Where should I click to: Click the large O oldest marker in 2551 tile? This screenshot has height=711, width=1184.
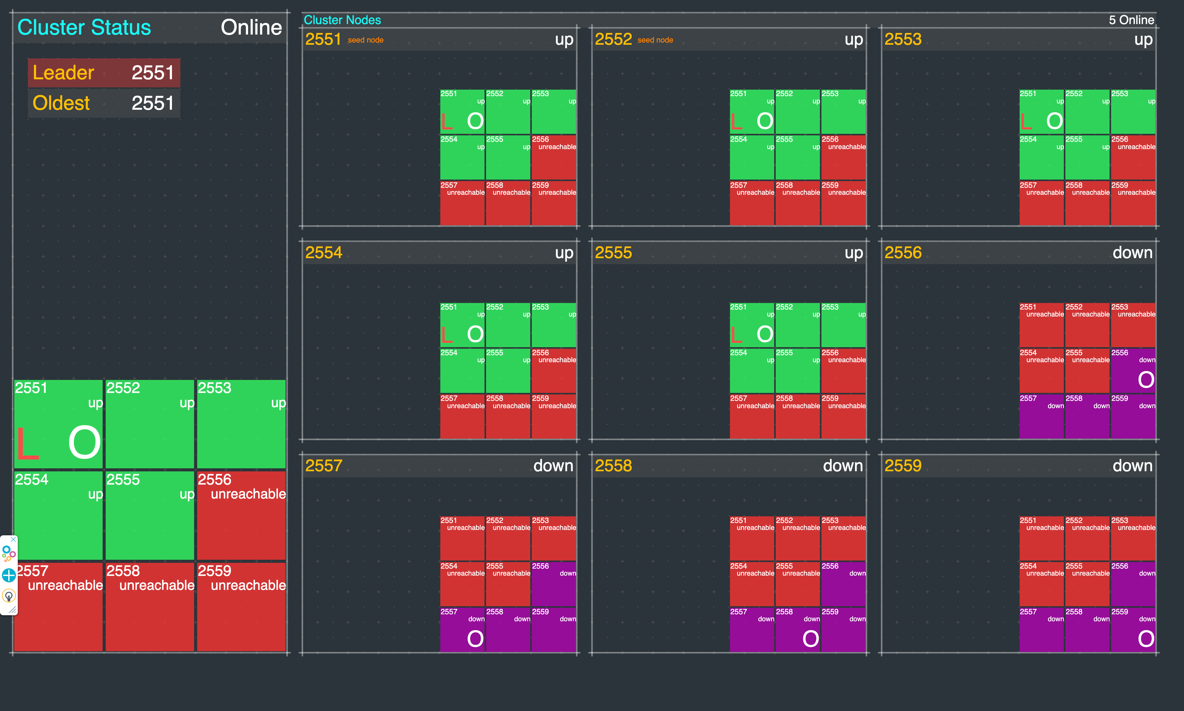(x=84, y=443)
